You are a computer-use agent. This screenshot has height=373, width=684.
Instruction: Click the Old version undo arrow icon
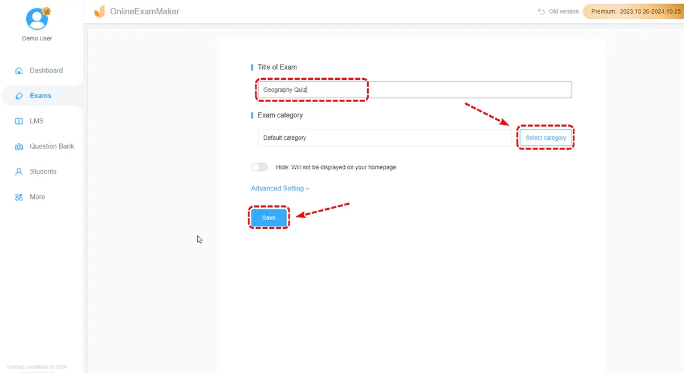click(541, 11)
